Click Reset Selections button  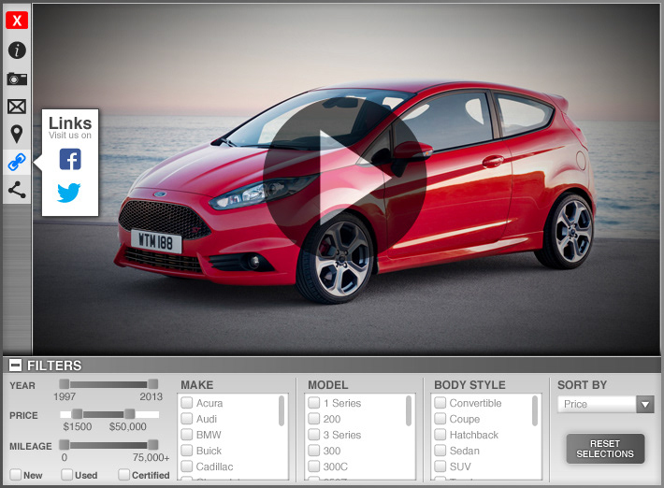click(x=606, y=449)
